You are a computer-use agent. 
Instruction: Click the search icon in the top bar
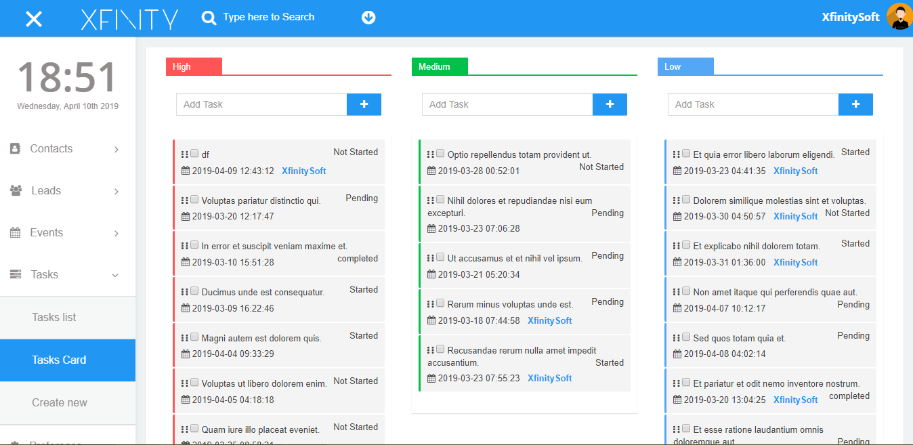209,17
